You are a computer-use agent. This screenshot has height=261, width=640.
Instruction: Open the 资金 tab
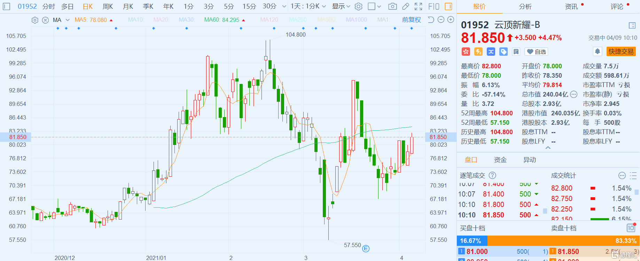pos(500,160)
